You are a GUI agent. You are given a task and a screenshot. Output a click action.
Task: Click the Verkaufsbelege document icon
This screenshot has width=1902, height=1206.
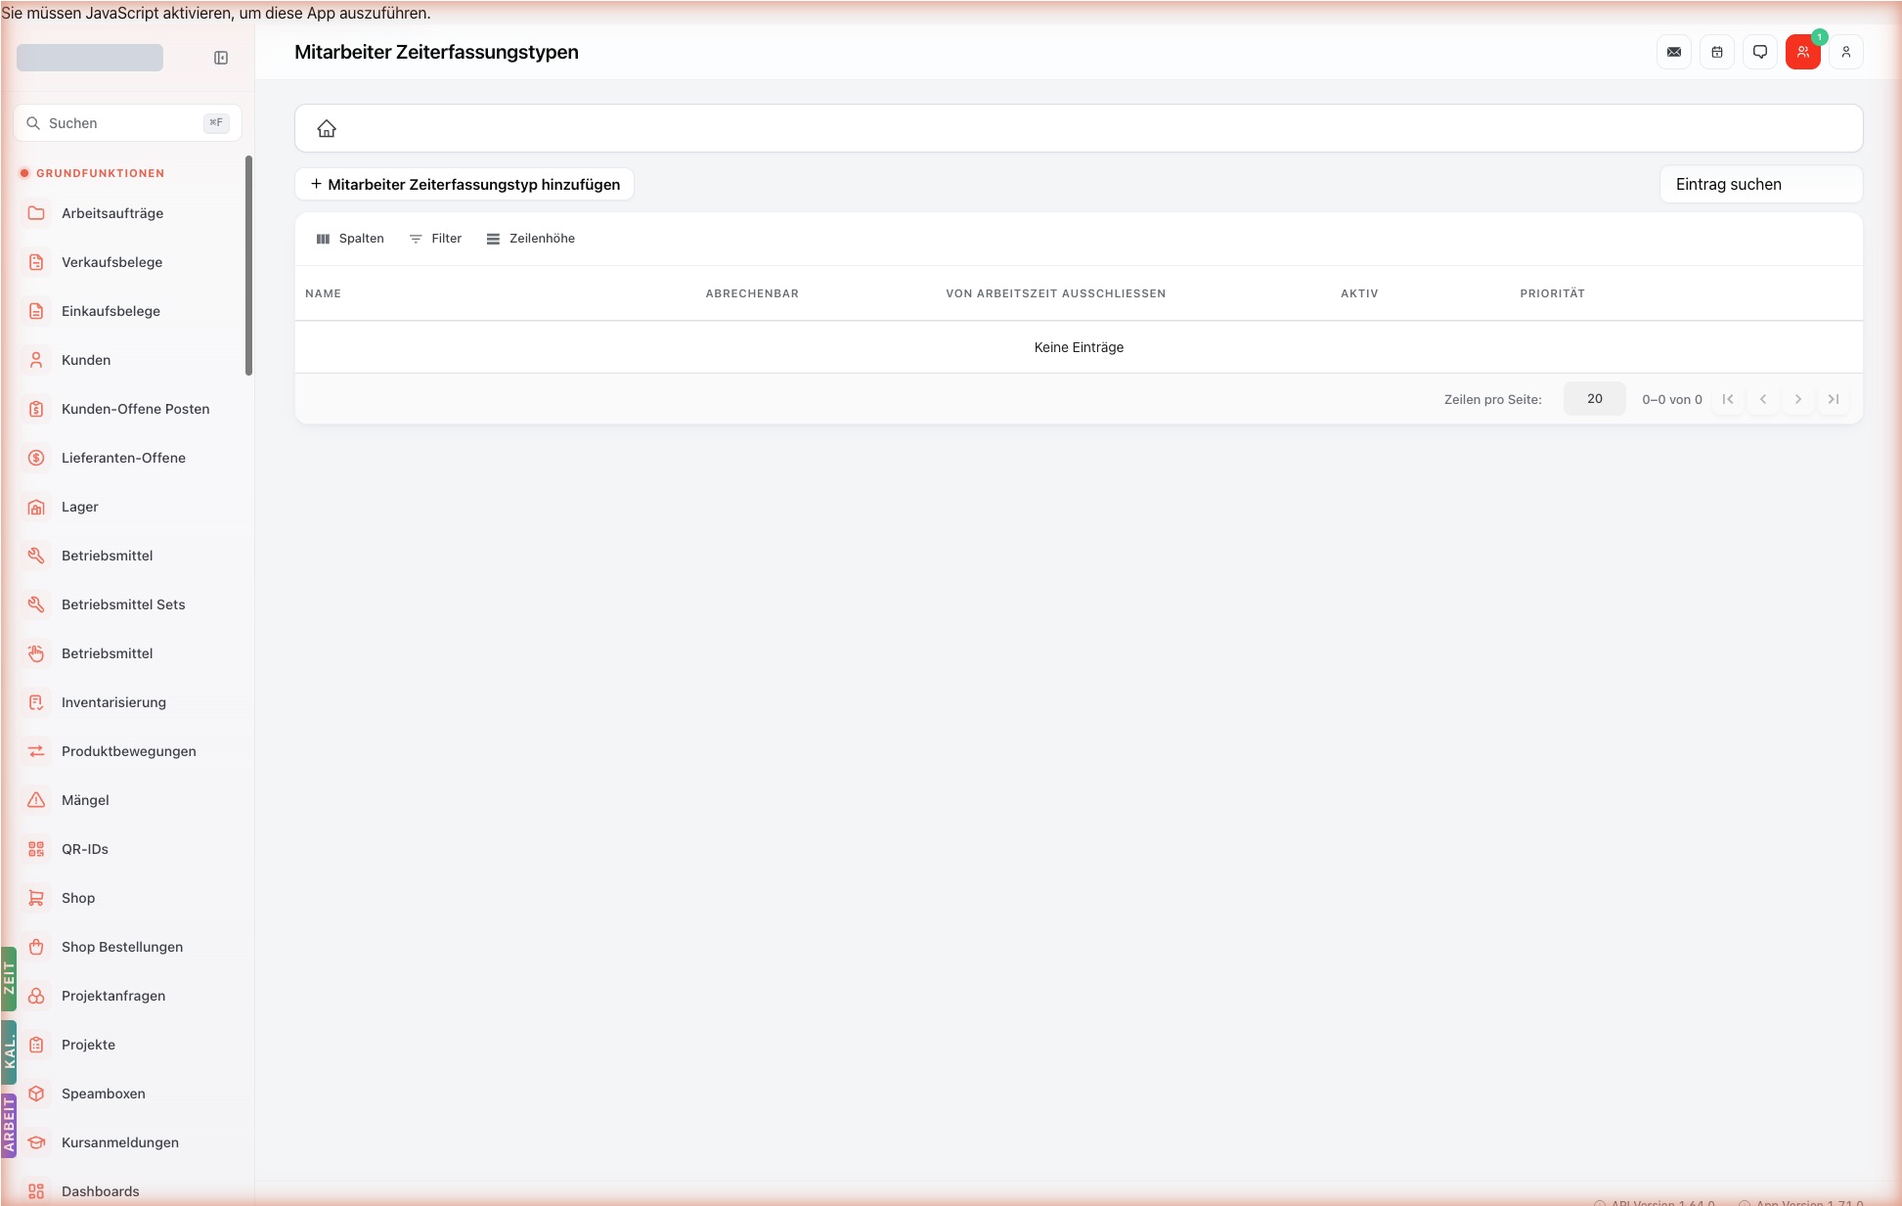[36, 262]
